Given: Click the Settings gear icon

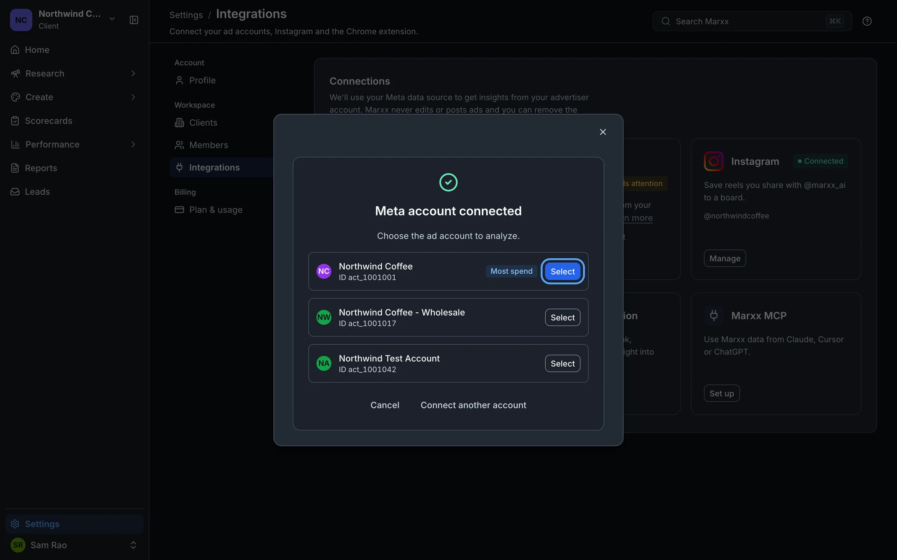Looking at the screenshot, I should click(x=15, y=524).
